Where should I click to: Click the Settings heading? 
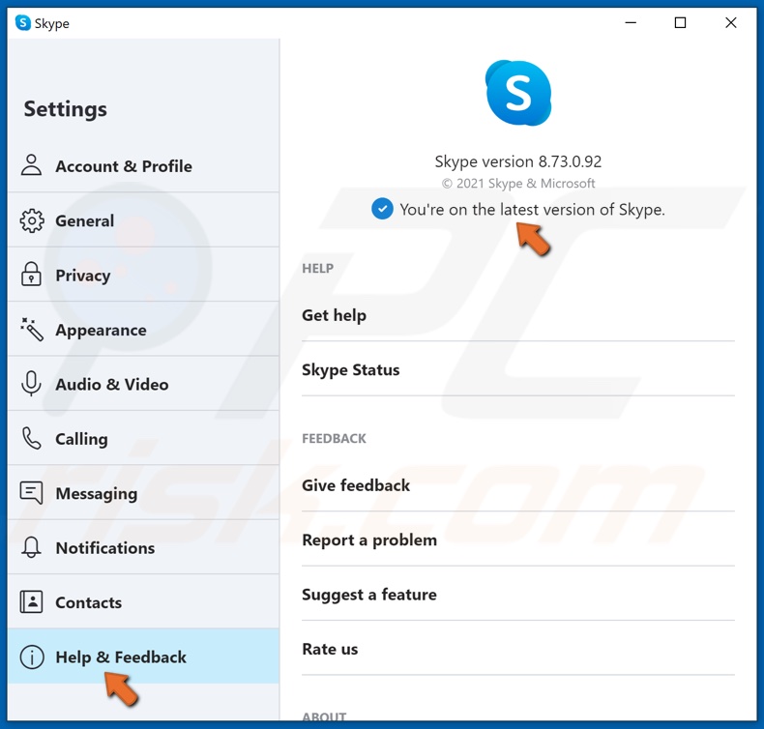66,108
